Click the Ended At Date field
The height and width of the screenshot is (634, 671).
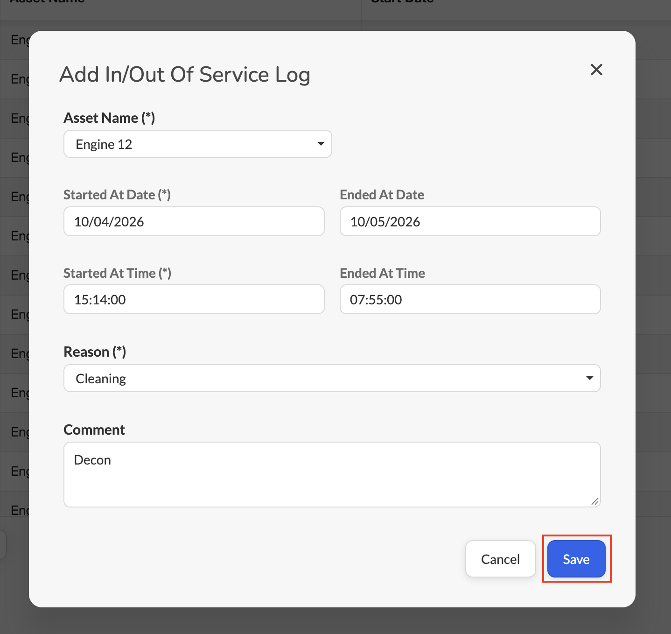(x=470, y=221)
